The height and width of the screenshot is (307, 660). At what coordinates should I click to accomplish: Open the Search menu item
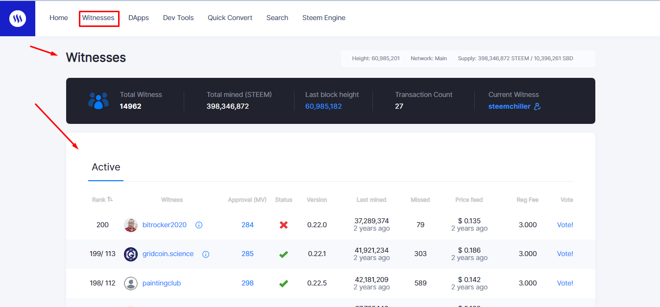277,18
